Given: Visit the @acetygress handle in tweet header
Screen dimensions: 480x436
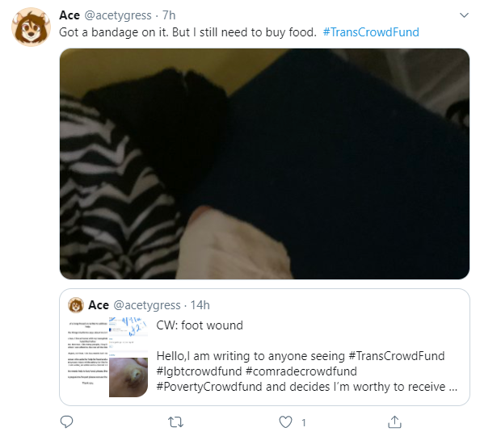Looking at the screenshot, I should tap(118, 15).
